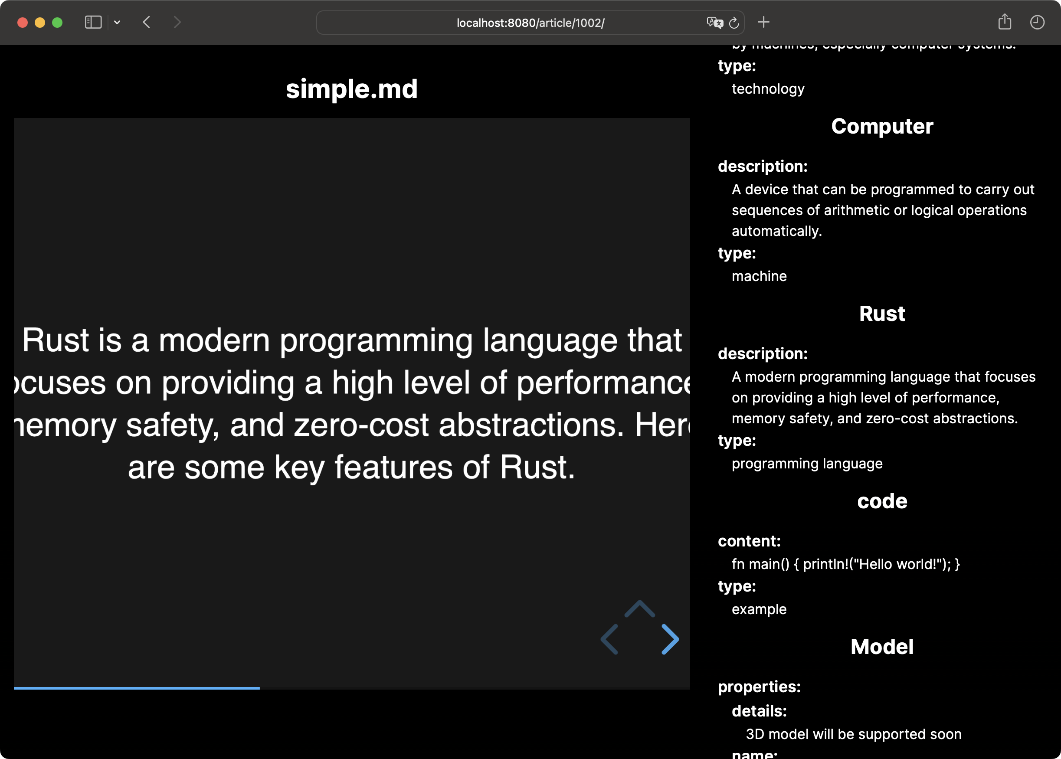Click the simple.md title heading
Image resolution: width=1061 pixels, height=759 pixels.
[x=351, y=89]
